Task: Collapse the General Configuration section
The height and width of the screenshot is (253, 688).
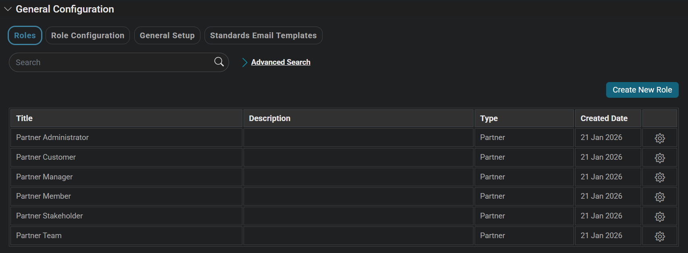Action: 8,9
